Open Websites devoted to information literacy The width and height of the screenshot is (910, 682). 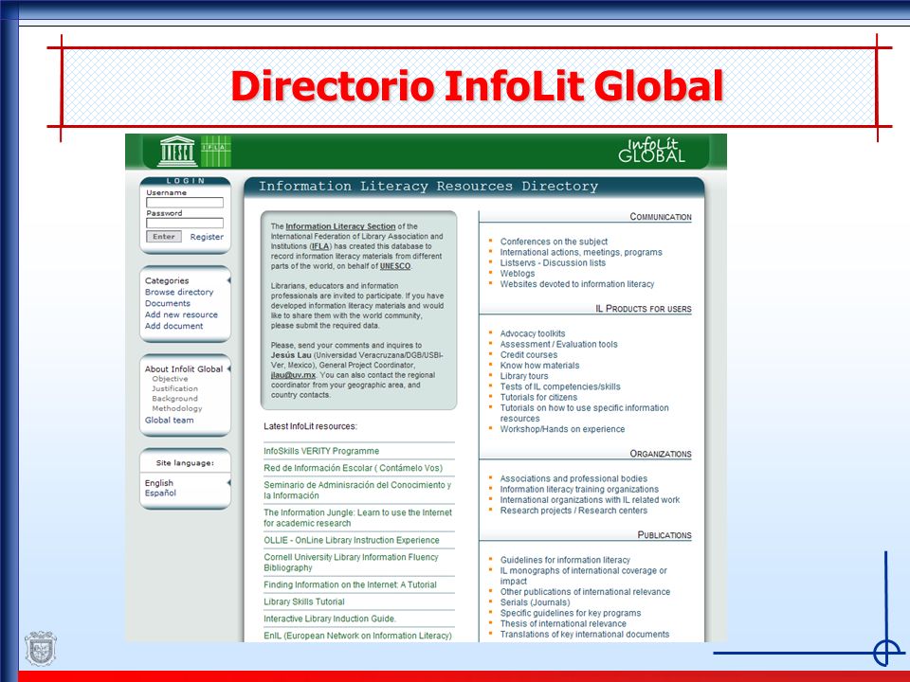click(577, 284)
